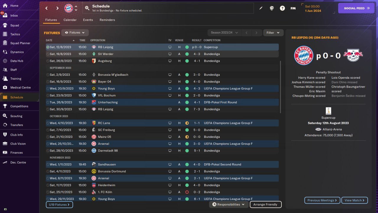Click the pencil edit icon in top bar

261,8
